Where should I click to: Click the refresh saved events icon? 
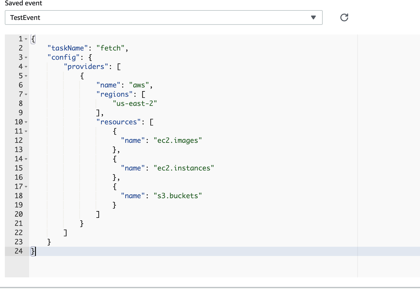pyautogui.click(x=344, y=18)
